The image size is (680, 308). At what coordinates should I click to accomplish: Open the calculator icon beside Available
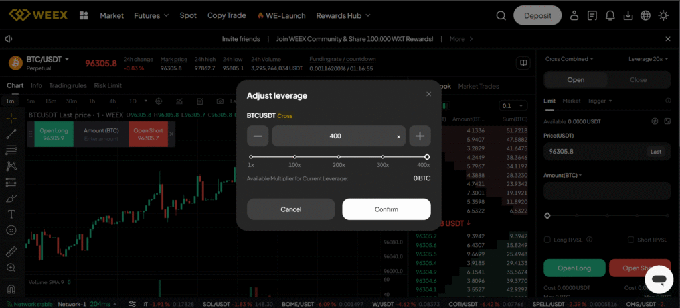click(667, 121)
